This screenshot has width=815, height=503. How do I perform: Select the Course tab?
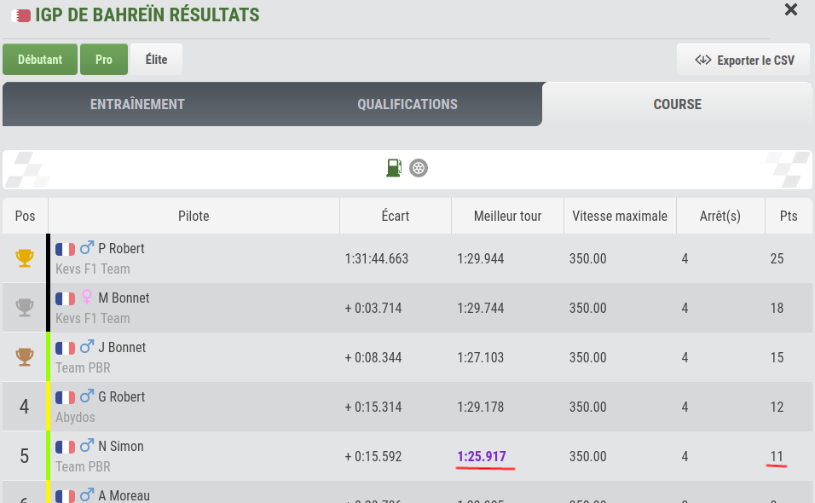(x=677, y=104)
